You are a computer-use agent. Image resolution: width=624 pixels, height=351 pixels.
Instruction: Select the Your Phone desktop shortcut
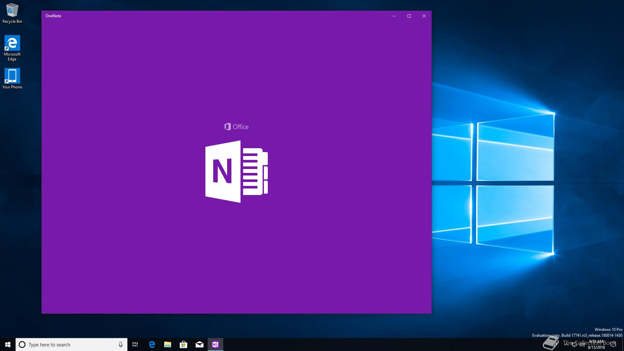click(x=12, y=78)
